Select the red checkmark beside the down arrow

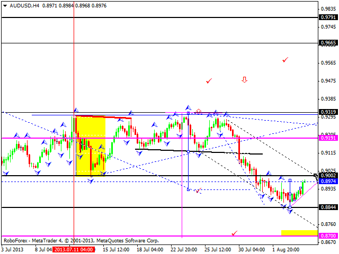[209, 81]
